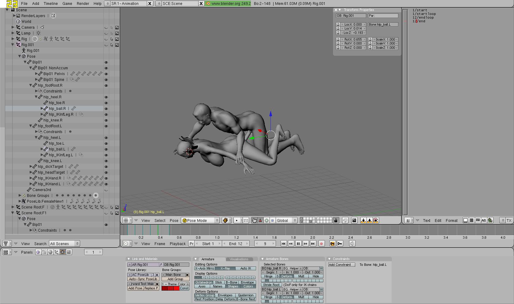Click the record button in the timeline
514x304 pixels.
[321, 244]
